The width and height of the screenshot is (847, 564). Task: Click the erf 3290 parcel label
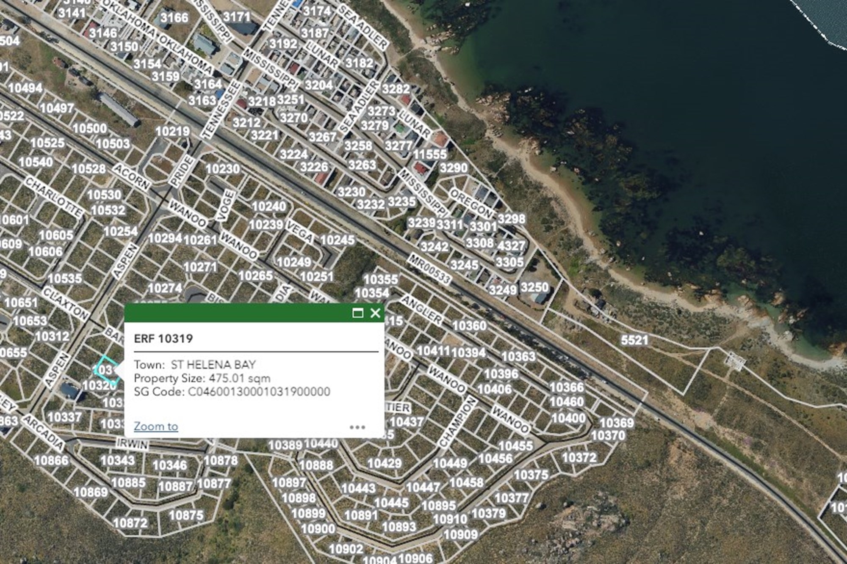(x=453, y=168)
